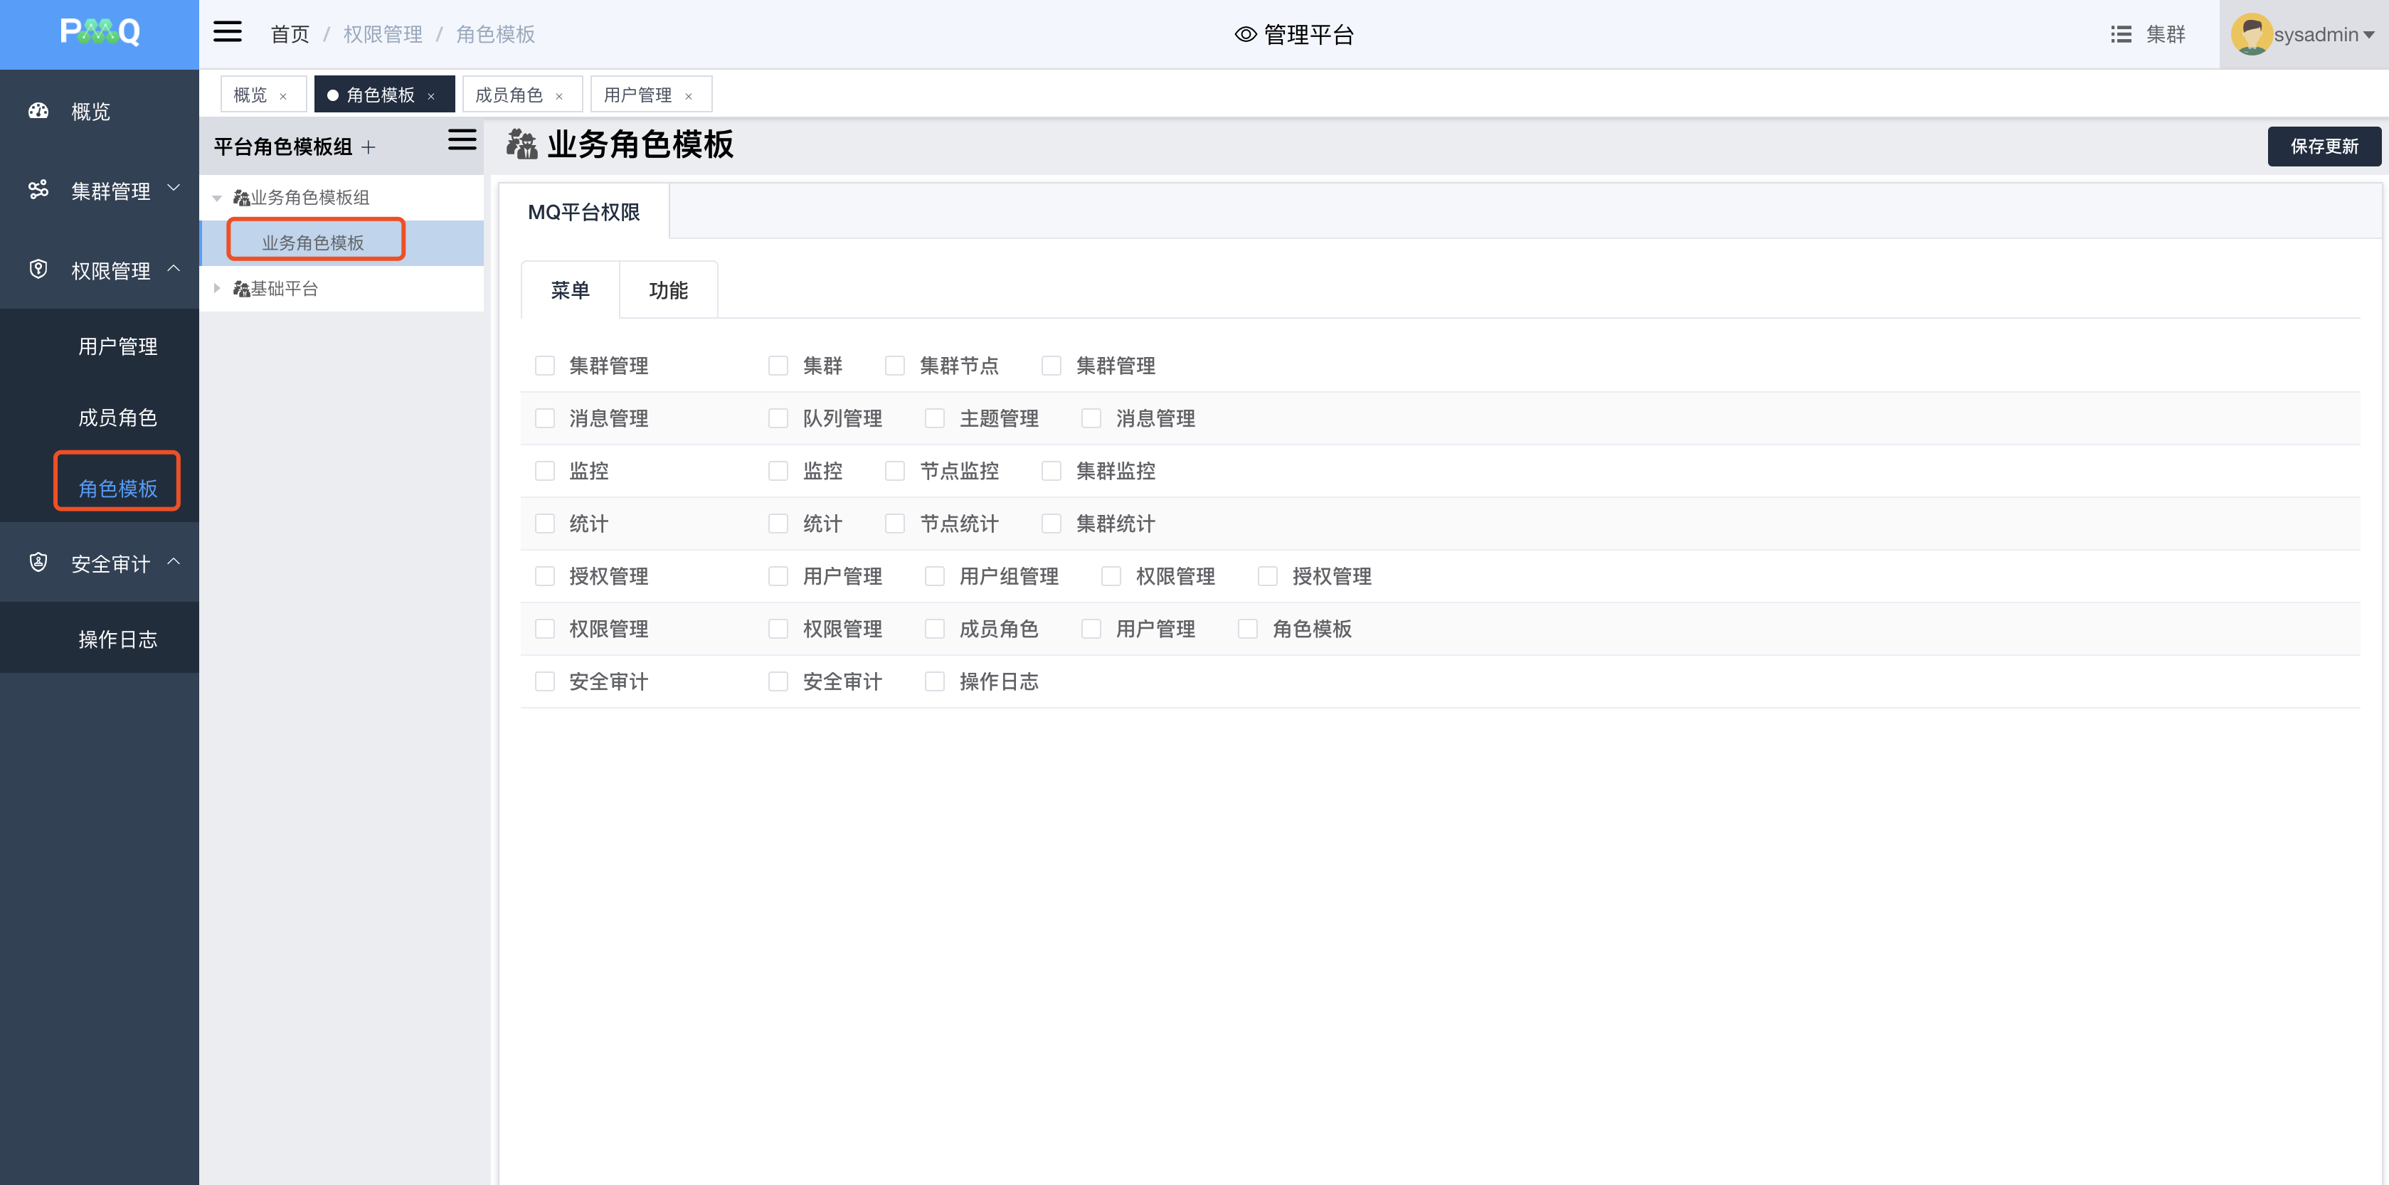
Task: Click the hamburger menu icon in header
Action: pos(227,33)
